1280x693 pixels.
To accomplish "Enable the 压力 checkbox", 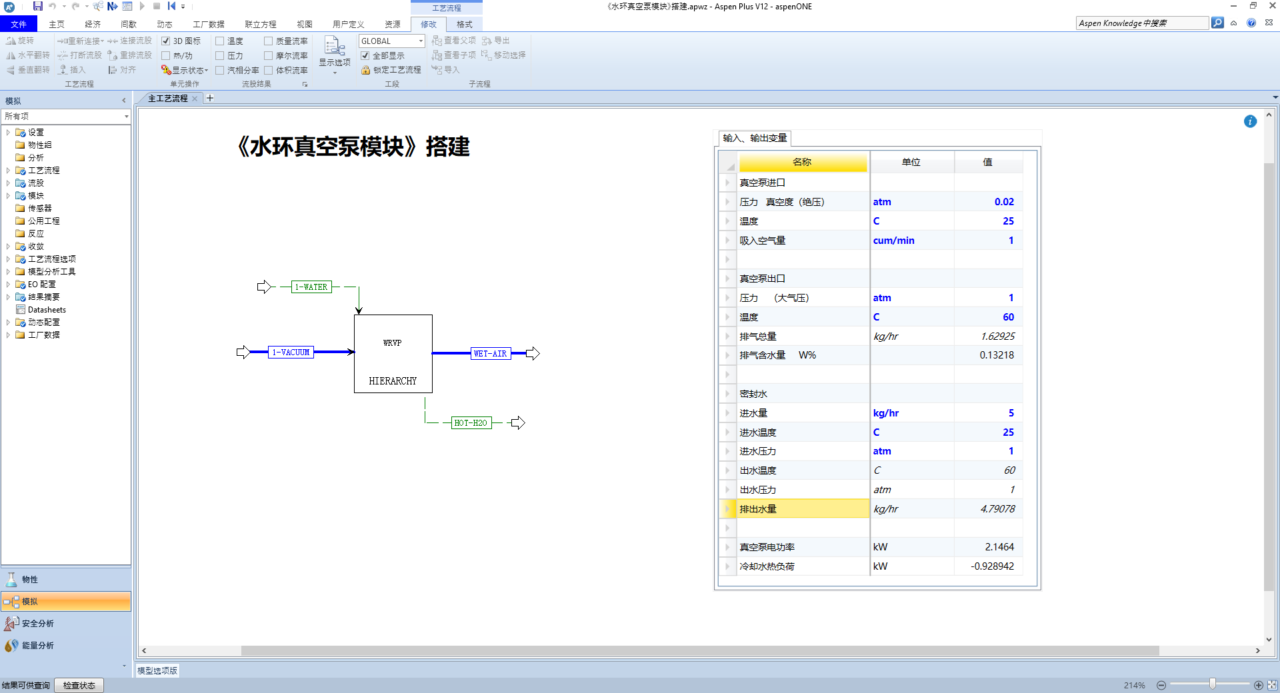I will coord(219,56).
